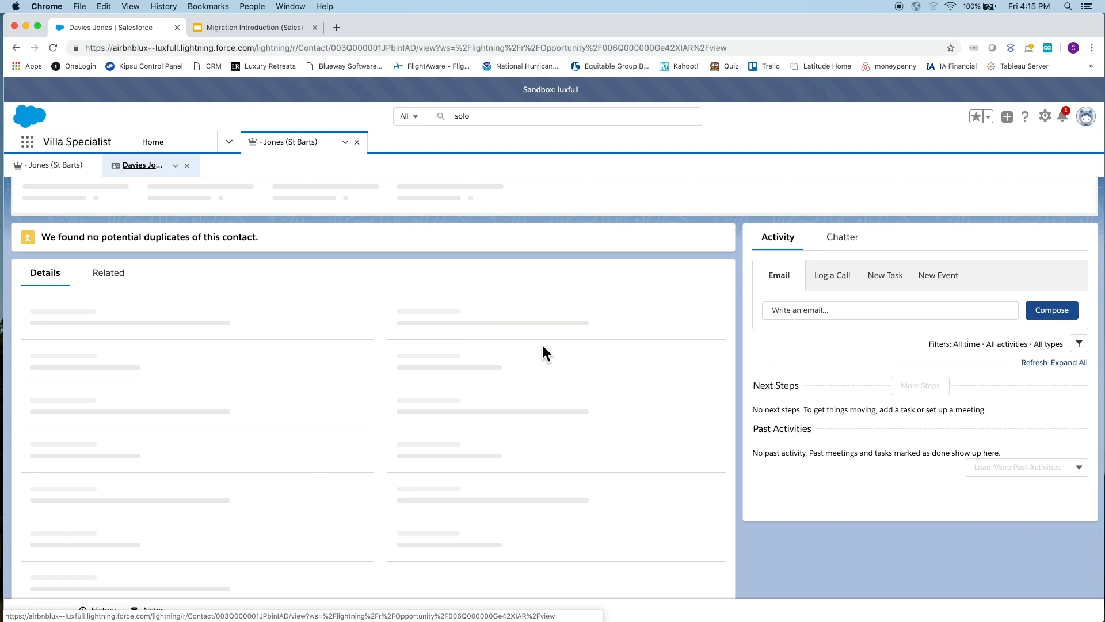Close the Jones (St Barts) workspace tab
The width and height of the screenshot is (1105, 622).
tap(357, 142)
